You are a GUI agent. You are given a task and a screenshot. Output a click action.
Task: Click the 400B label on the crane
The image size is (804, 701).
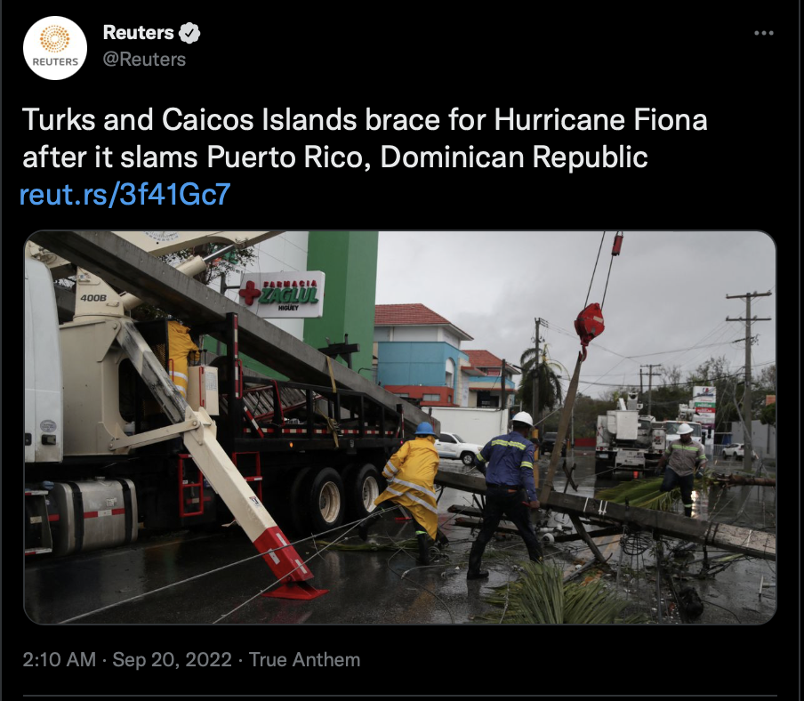pyautogui.click(x=93, y=297)
